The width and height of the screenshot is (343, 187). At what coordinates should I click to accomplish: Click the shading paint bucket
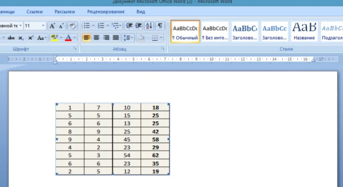pyautogui.click(x=141, y=38)
